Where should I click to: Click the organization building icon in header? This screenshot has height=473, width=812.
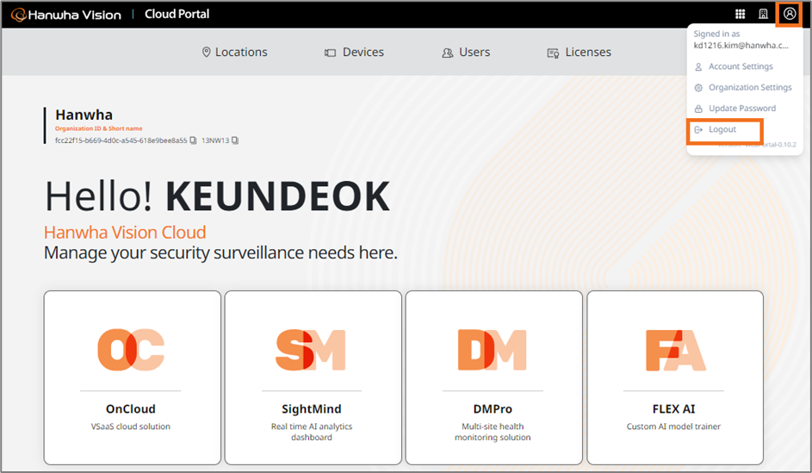point(762,14)
